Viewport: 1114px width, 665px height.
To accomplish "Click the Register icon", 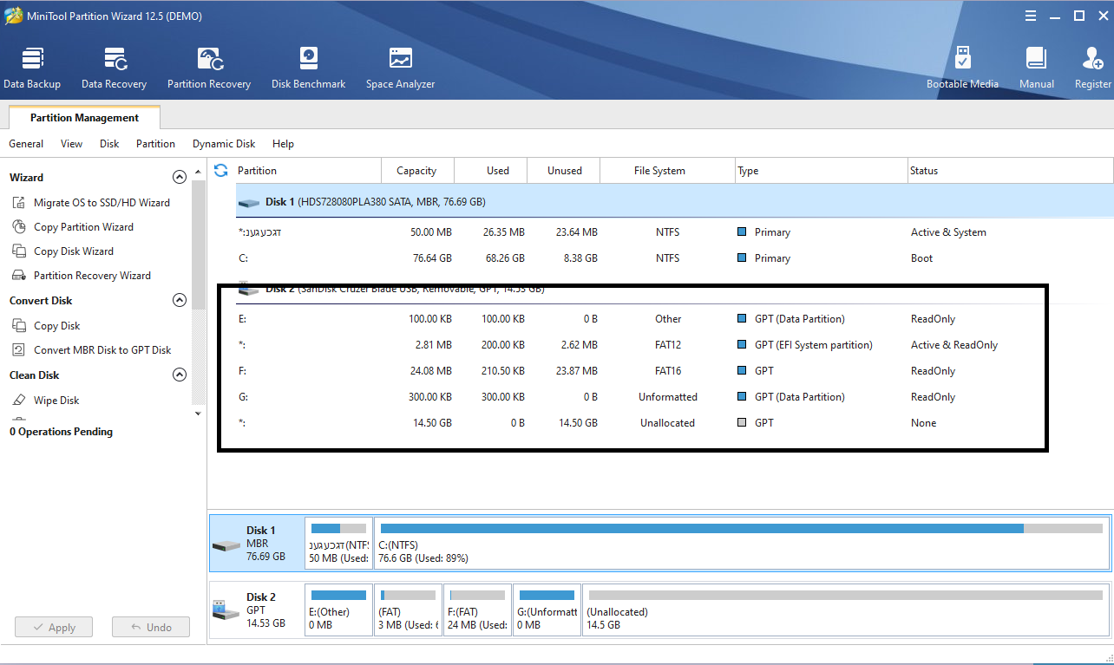I will point(1092,59).
